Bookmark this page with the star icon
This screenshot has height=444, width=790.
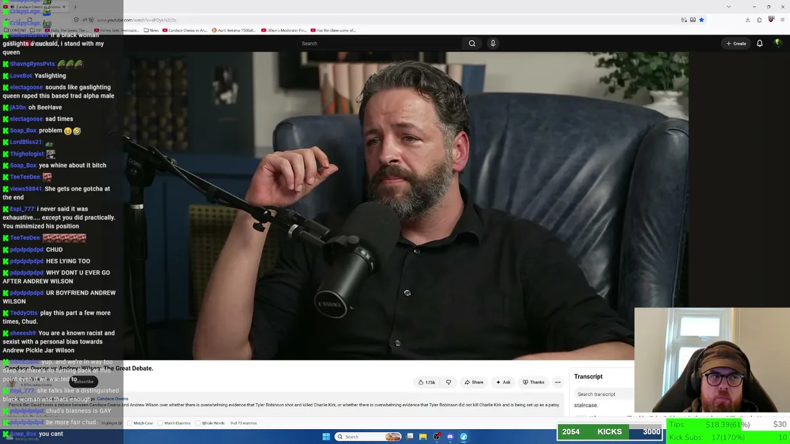pos(701,20)
